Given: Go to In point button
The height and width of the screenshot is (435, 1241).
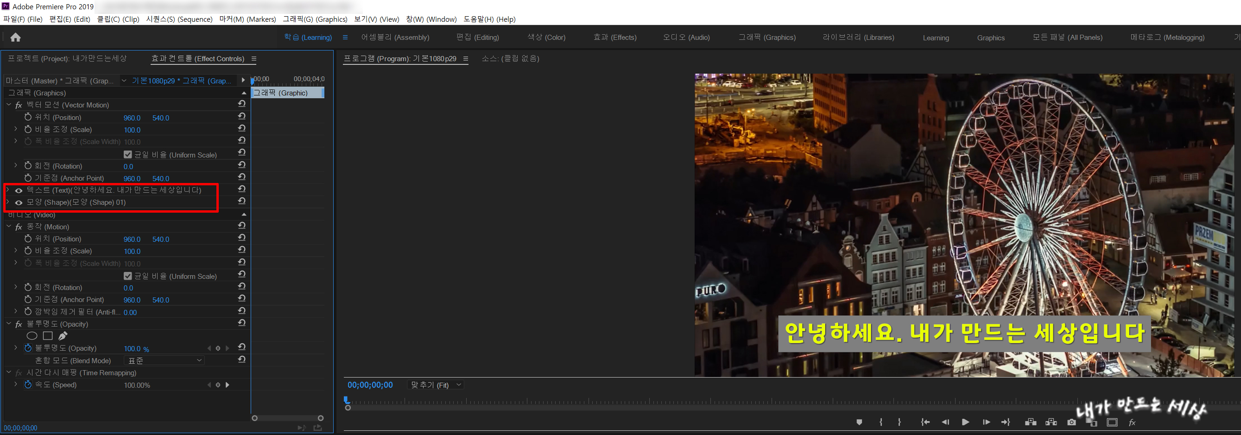Looking at the screenshot, I should [925, 422].
